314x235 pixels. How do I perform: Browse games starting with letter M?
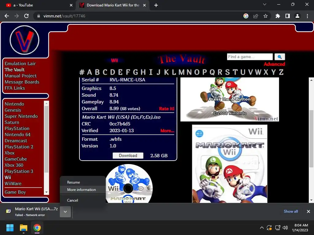pyautogui.click(x=182, y=72)
